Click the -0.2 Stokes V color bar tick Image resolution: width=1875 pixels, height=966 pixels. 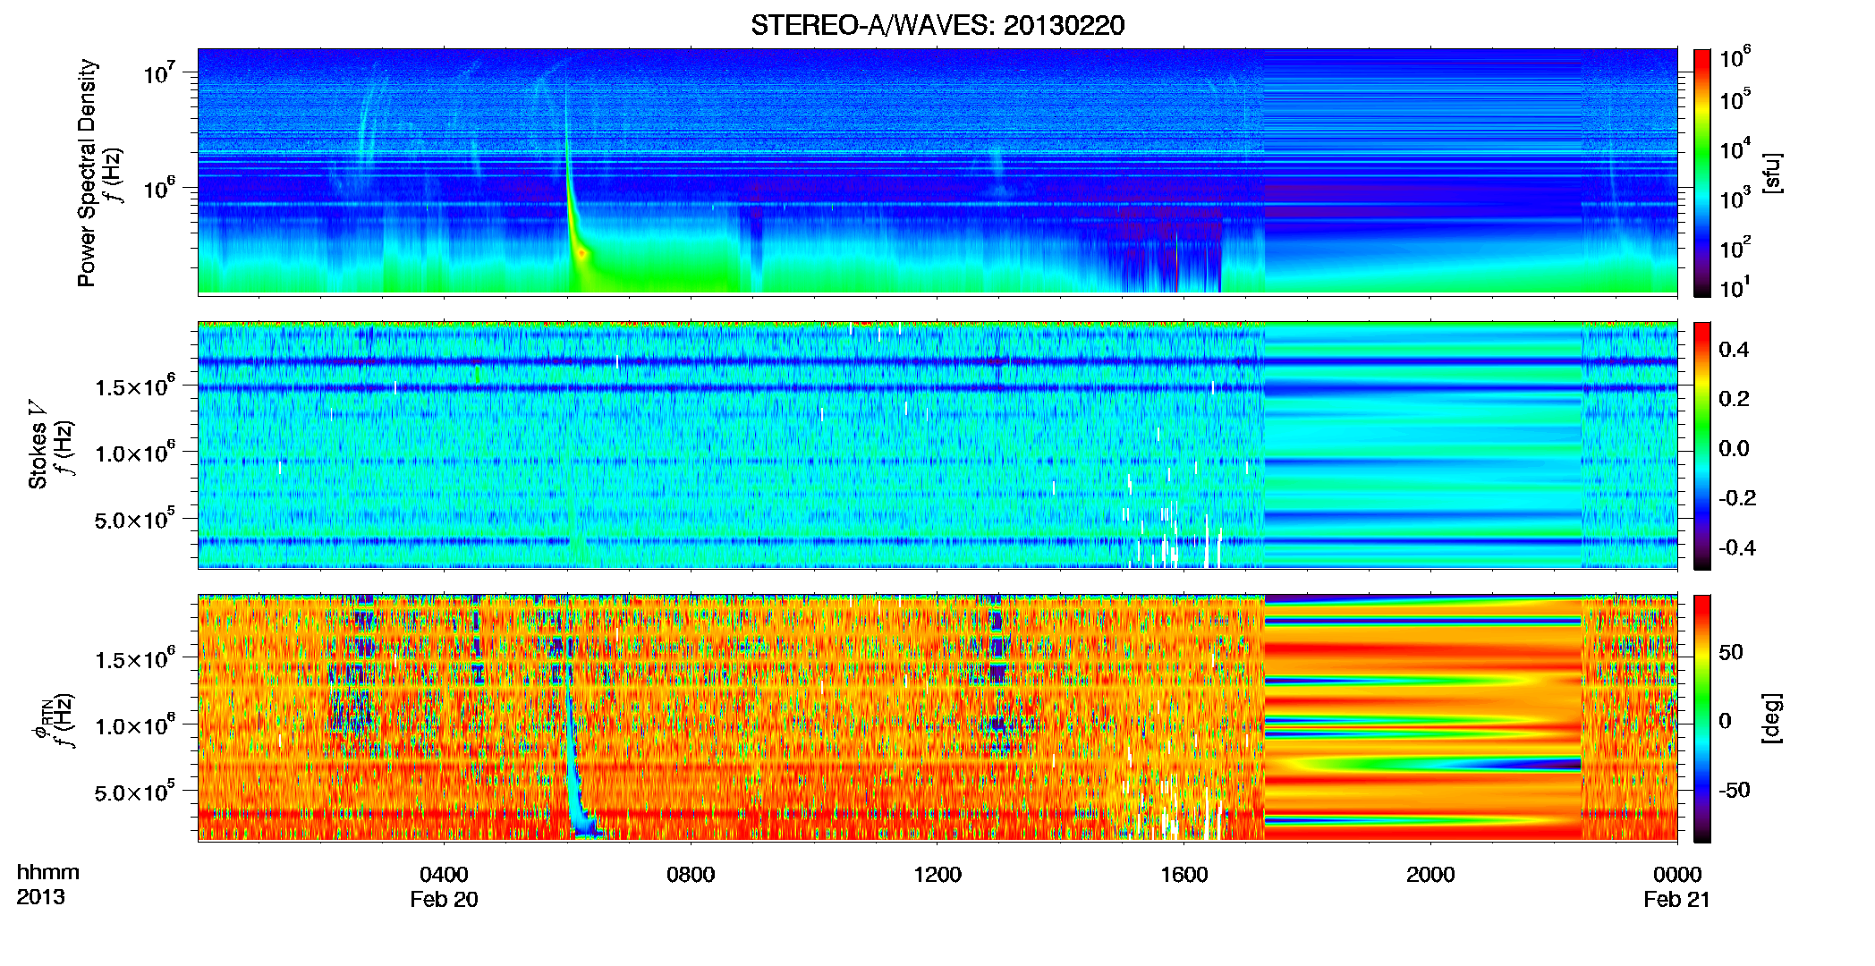coord(1737,497)
